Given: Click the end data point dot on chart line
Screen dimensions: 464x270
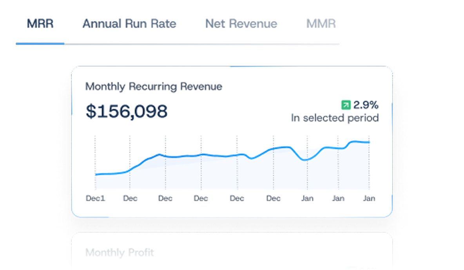Looking at the screenshot, I should pyautogui.click(x=369, y=142).
